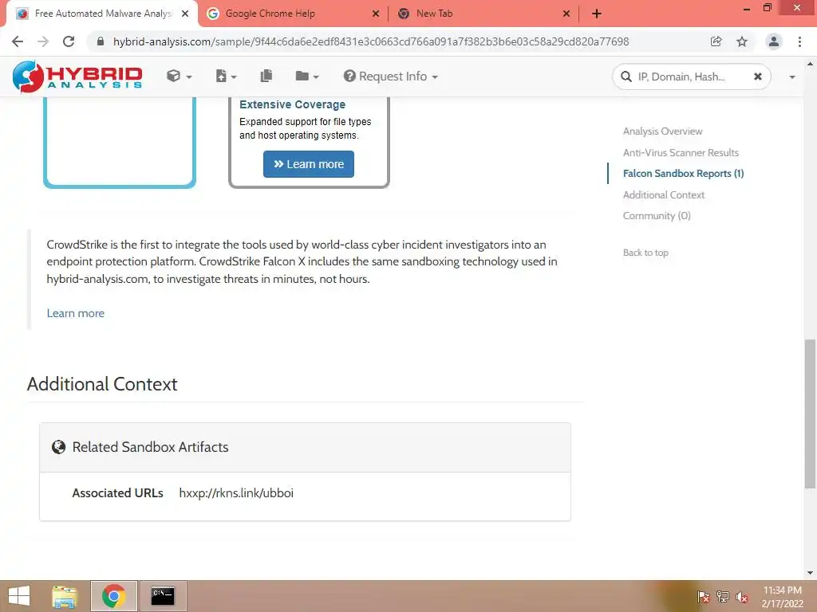The image size is (817, 612).
Task: Open File Explorer from taskbar
Action: [65, 596]
